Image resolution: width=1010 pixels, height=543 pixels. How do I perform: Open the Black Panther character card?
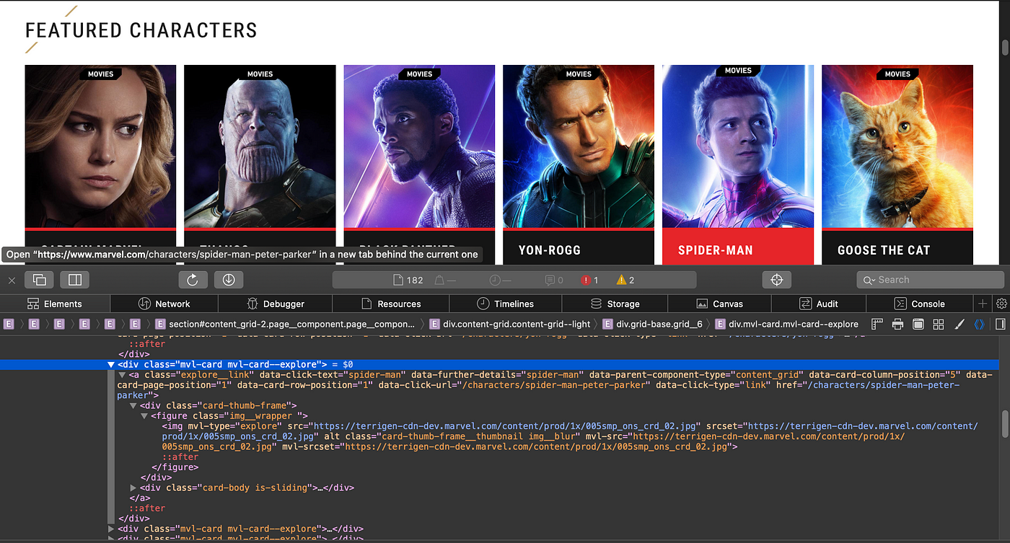[x=419, y=165]
